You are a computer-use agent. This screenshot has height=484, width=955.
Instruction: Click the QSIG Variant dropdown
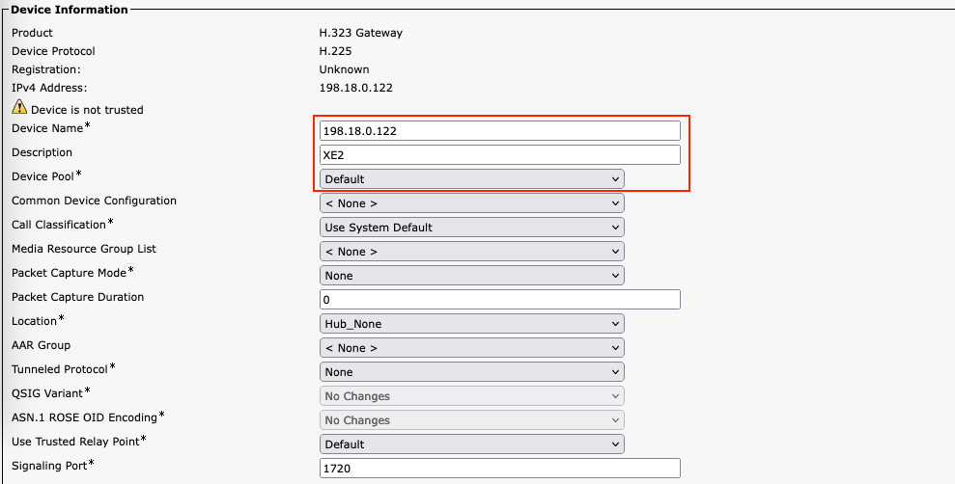[471, 396]
